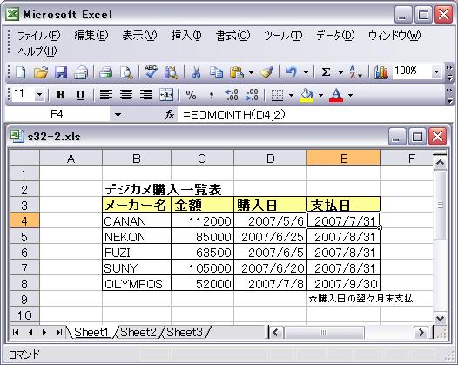The image size is (458, 365).
Task: Open the font size dropdown
Action: point(39,95)
